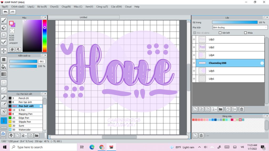Enable the Xén bớt checkbox
Screen dimensions: 269x151
(x=220, y=33)
